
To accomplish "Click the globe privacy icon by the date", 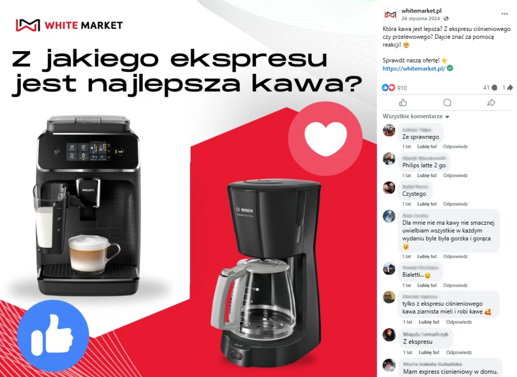I will click(x=446, y=19).
